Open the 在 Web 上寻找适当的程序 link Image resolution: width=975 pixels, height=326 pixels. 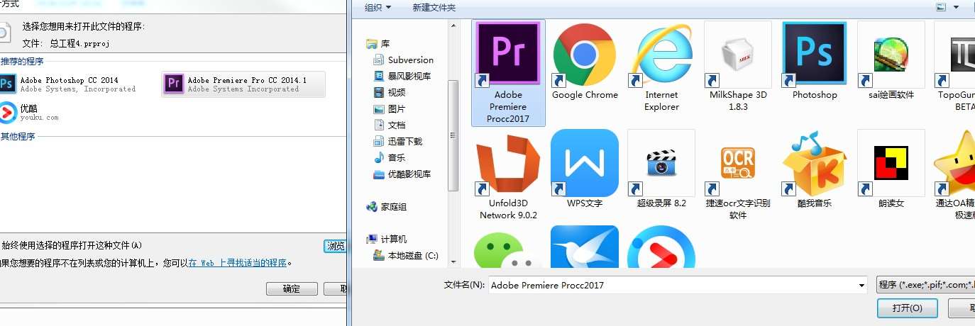pyautogui.click(x=237, y=263)
